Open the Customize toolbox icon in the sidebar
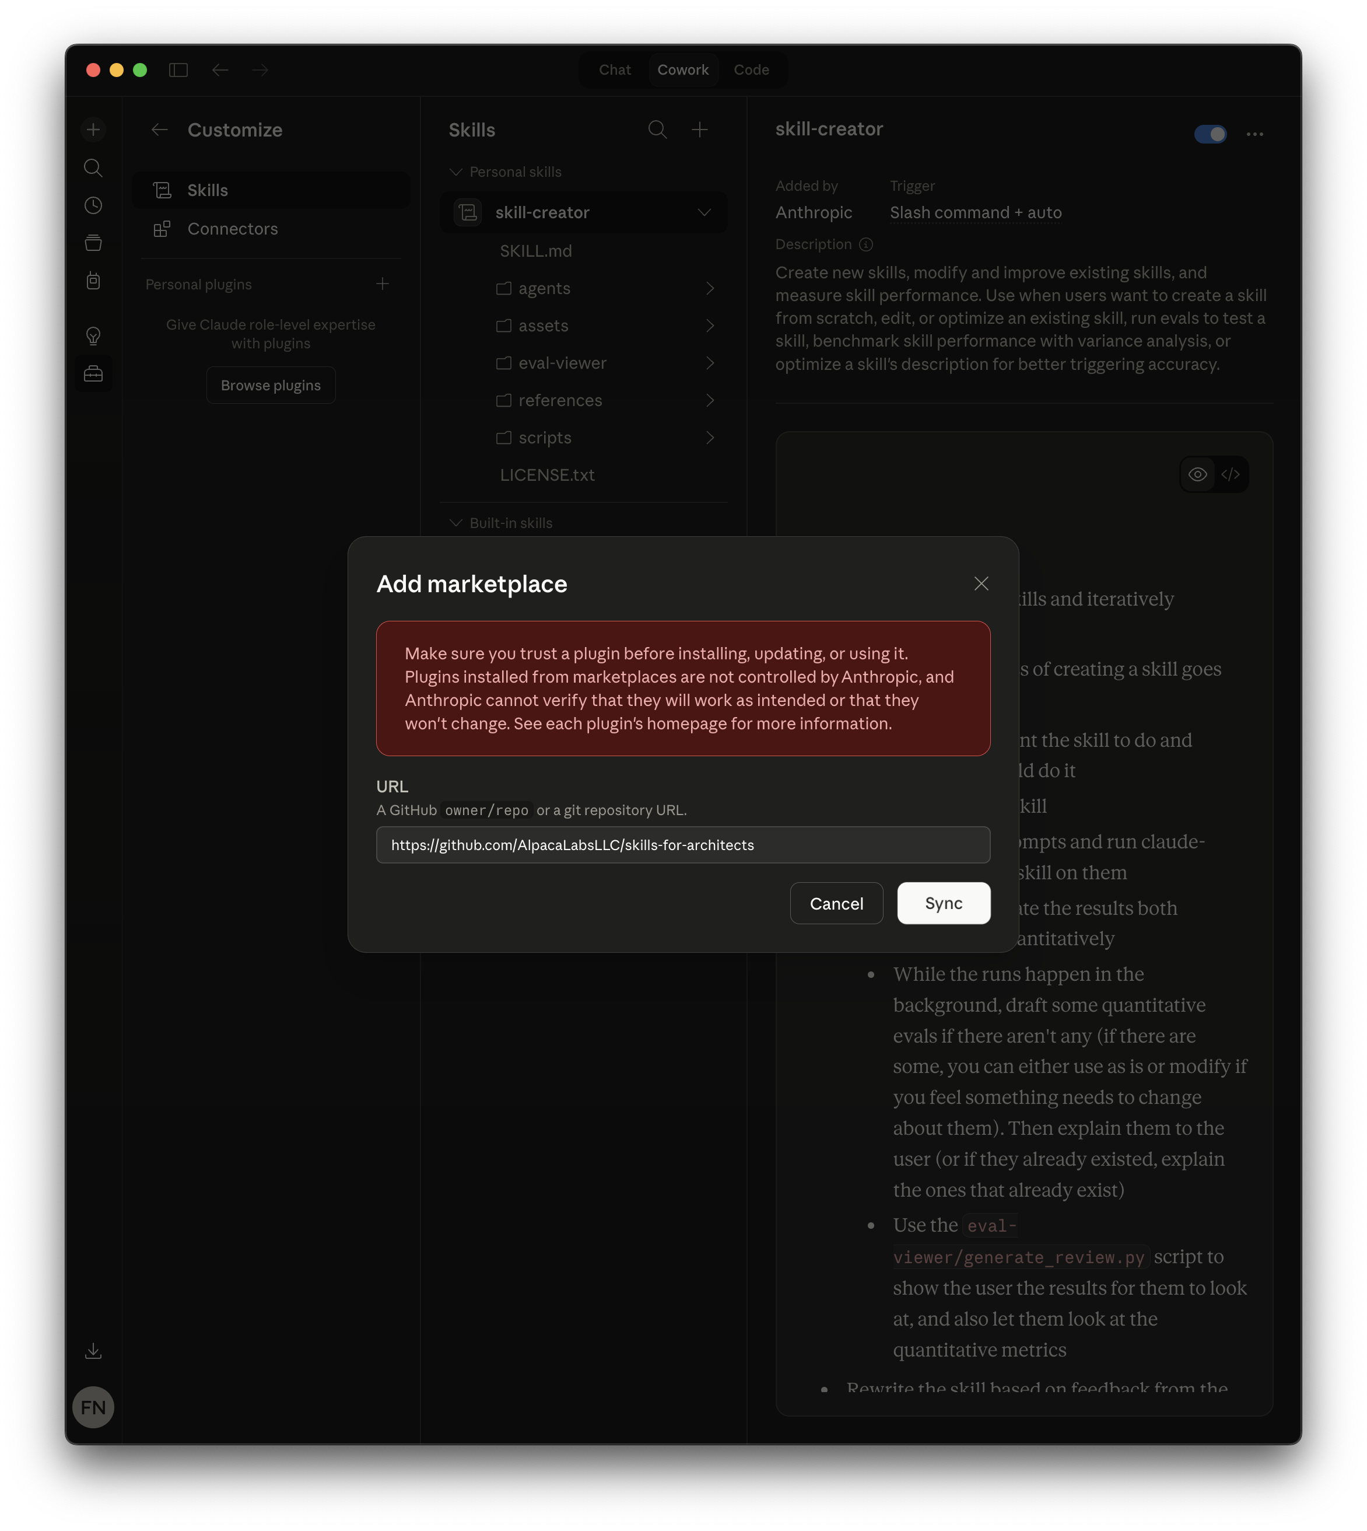The image size is (1367, 1531). click(x=93, y=373)
